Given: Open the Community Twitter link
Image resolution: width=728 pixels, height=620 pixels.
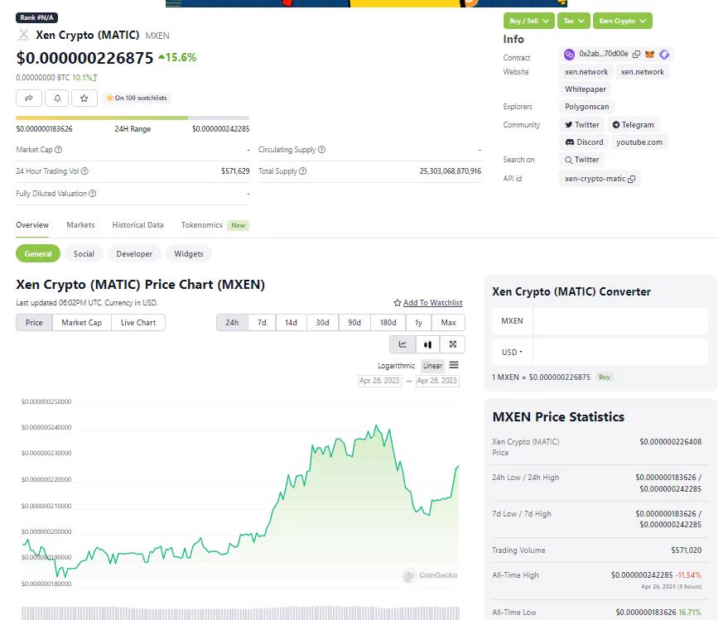Looking at the screenshot, I should pyautogui.click(x=581, y=125).
